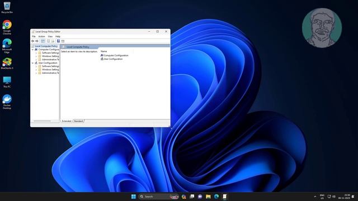
Task: Open the chat app taskbar icon
Action: pos(200,197)
